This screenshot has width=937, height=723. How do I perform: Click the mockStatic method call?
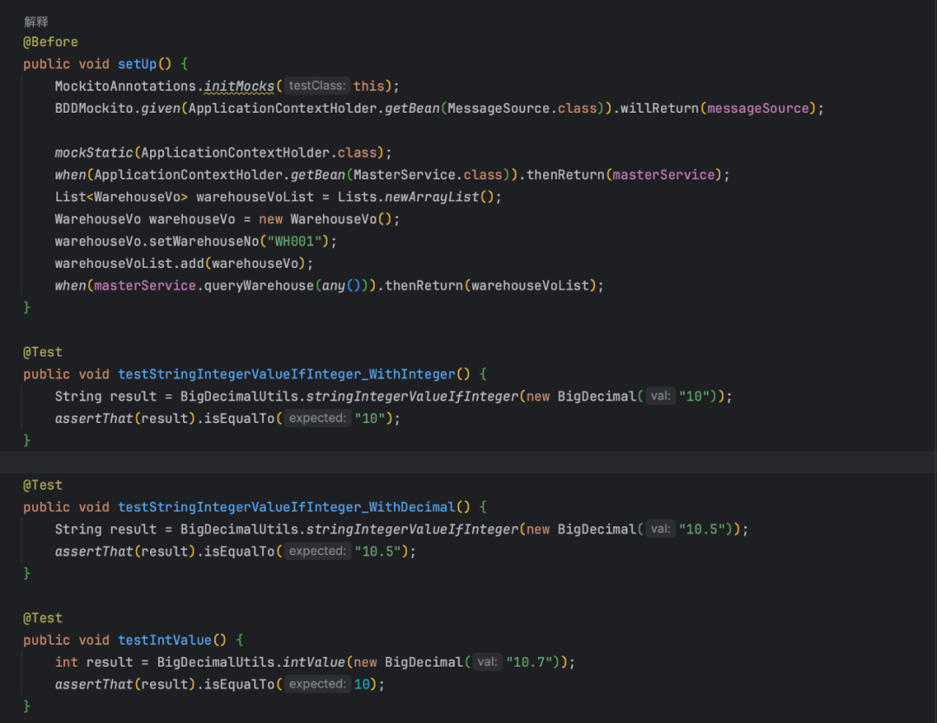94,153
